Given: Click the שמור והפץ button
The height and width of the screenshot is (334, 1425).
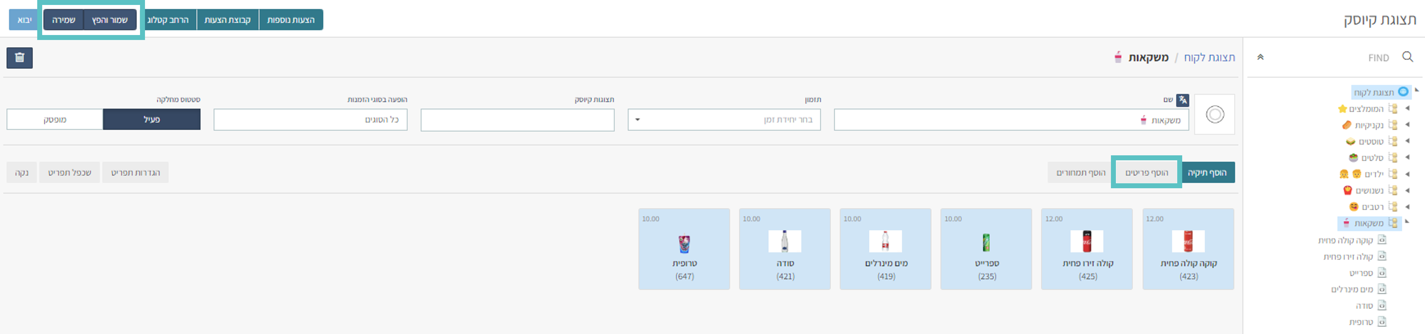Looking at the screenshot, I should [x=110, y=20].
